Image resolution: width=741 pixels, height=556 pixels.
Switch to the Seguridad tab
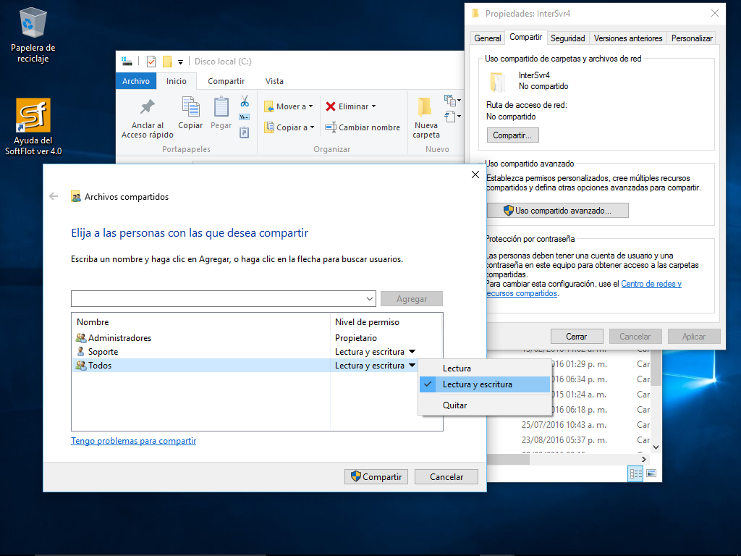point(567,38)
